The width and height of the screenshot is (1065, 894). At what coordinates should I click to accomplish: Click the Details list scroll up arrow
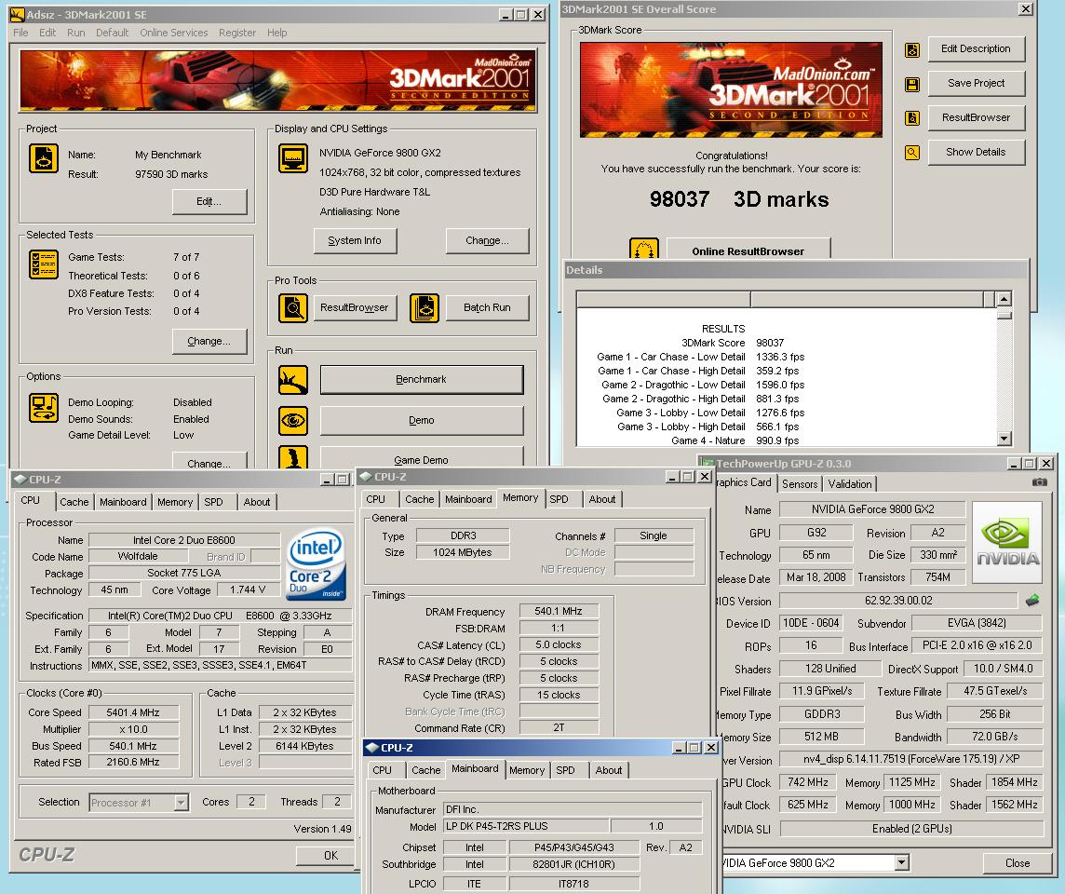(1004, 299)
